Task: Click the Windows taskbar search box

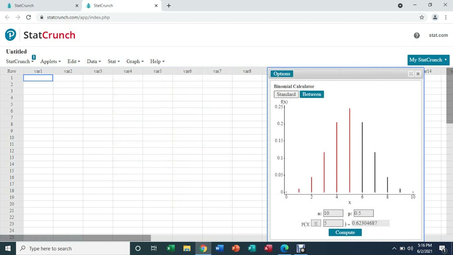Action: pos(73,248)
